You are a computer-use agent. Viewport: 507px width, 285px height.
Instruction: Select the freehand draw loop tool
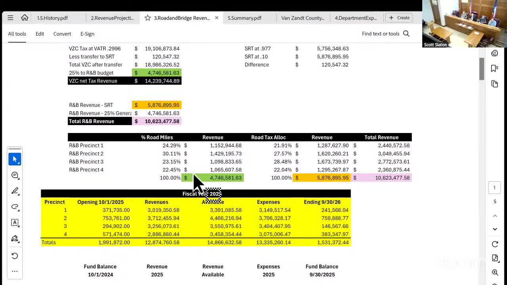coord(15,207)
